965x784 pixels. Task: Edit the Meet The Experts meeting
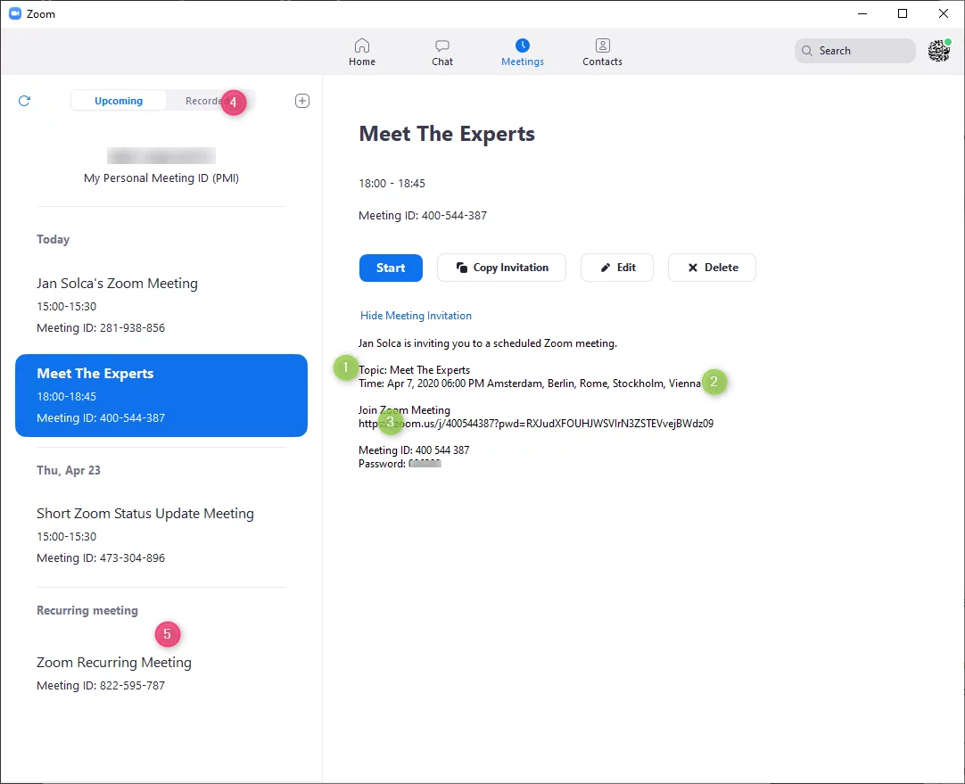(617, 268)
